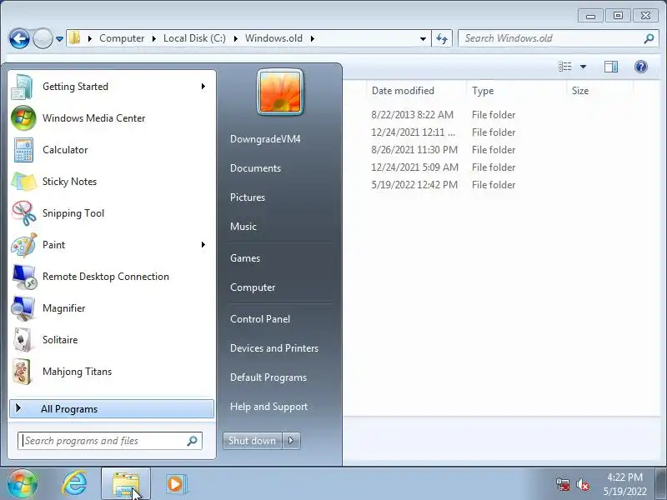Launch the Magnifier icon
This screenshot has width=667, height=500.
(x=23, y=308)
